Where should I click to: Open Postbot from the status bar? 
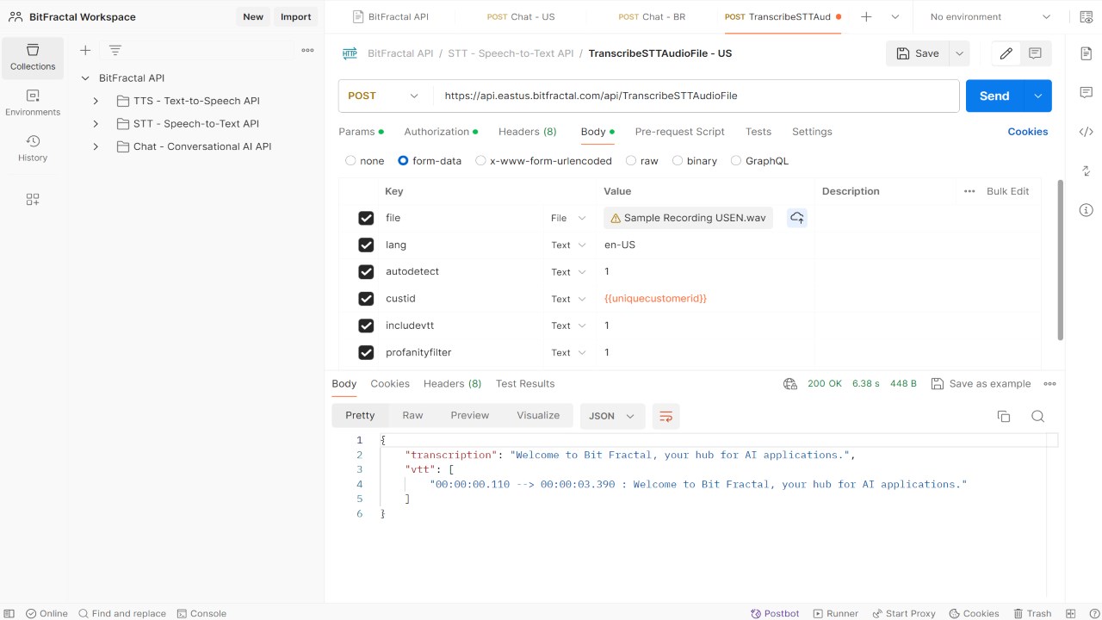click(x=775, y=613)
